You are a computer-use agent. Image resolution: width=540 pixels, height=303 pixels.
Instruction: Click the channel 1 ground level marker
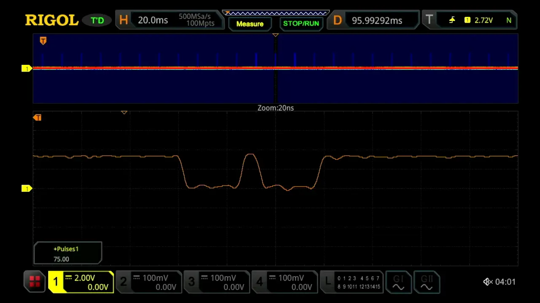pos(27,189)
